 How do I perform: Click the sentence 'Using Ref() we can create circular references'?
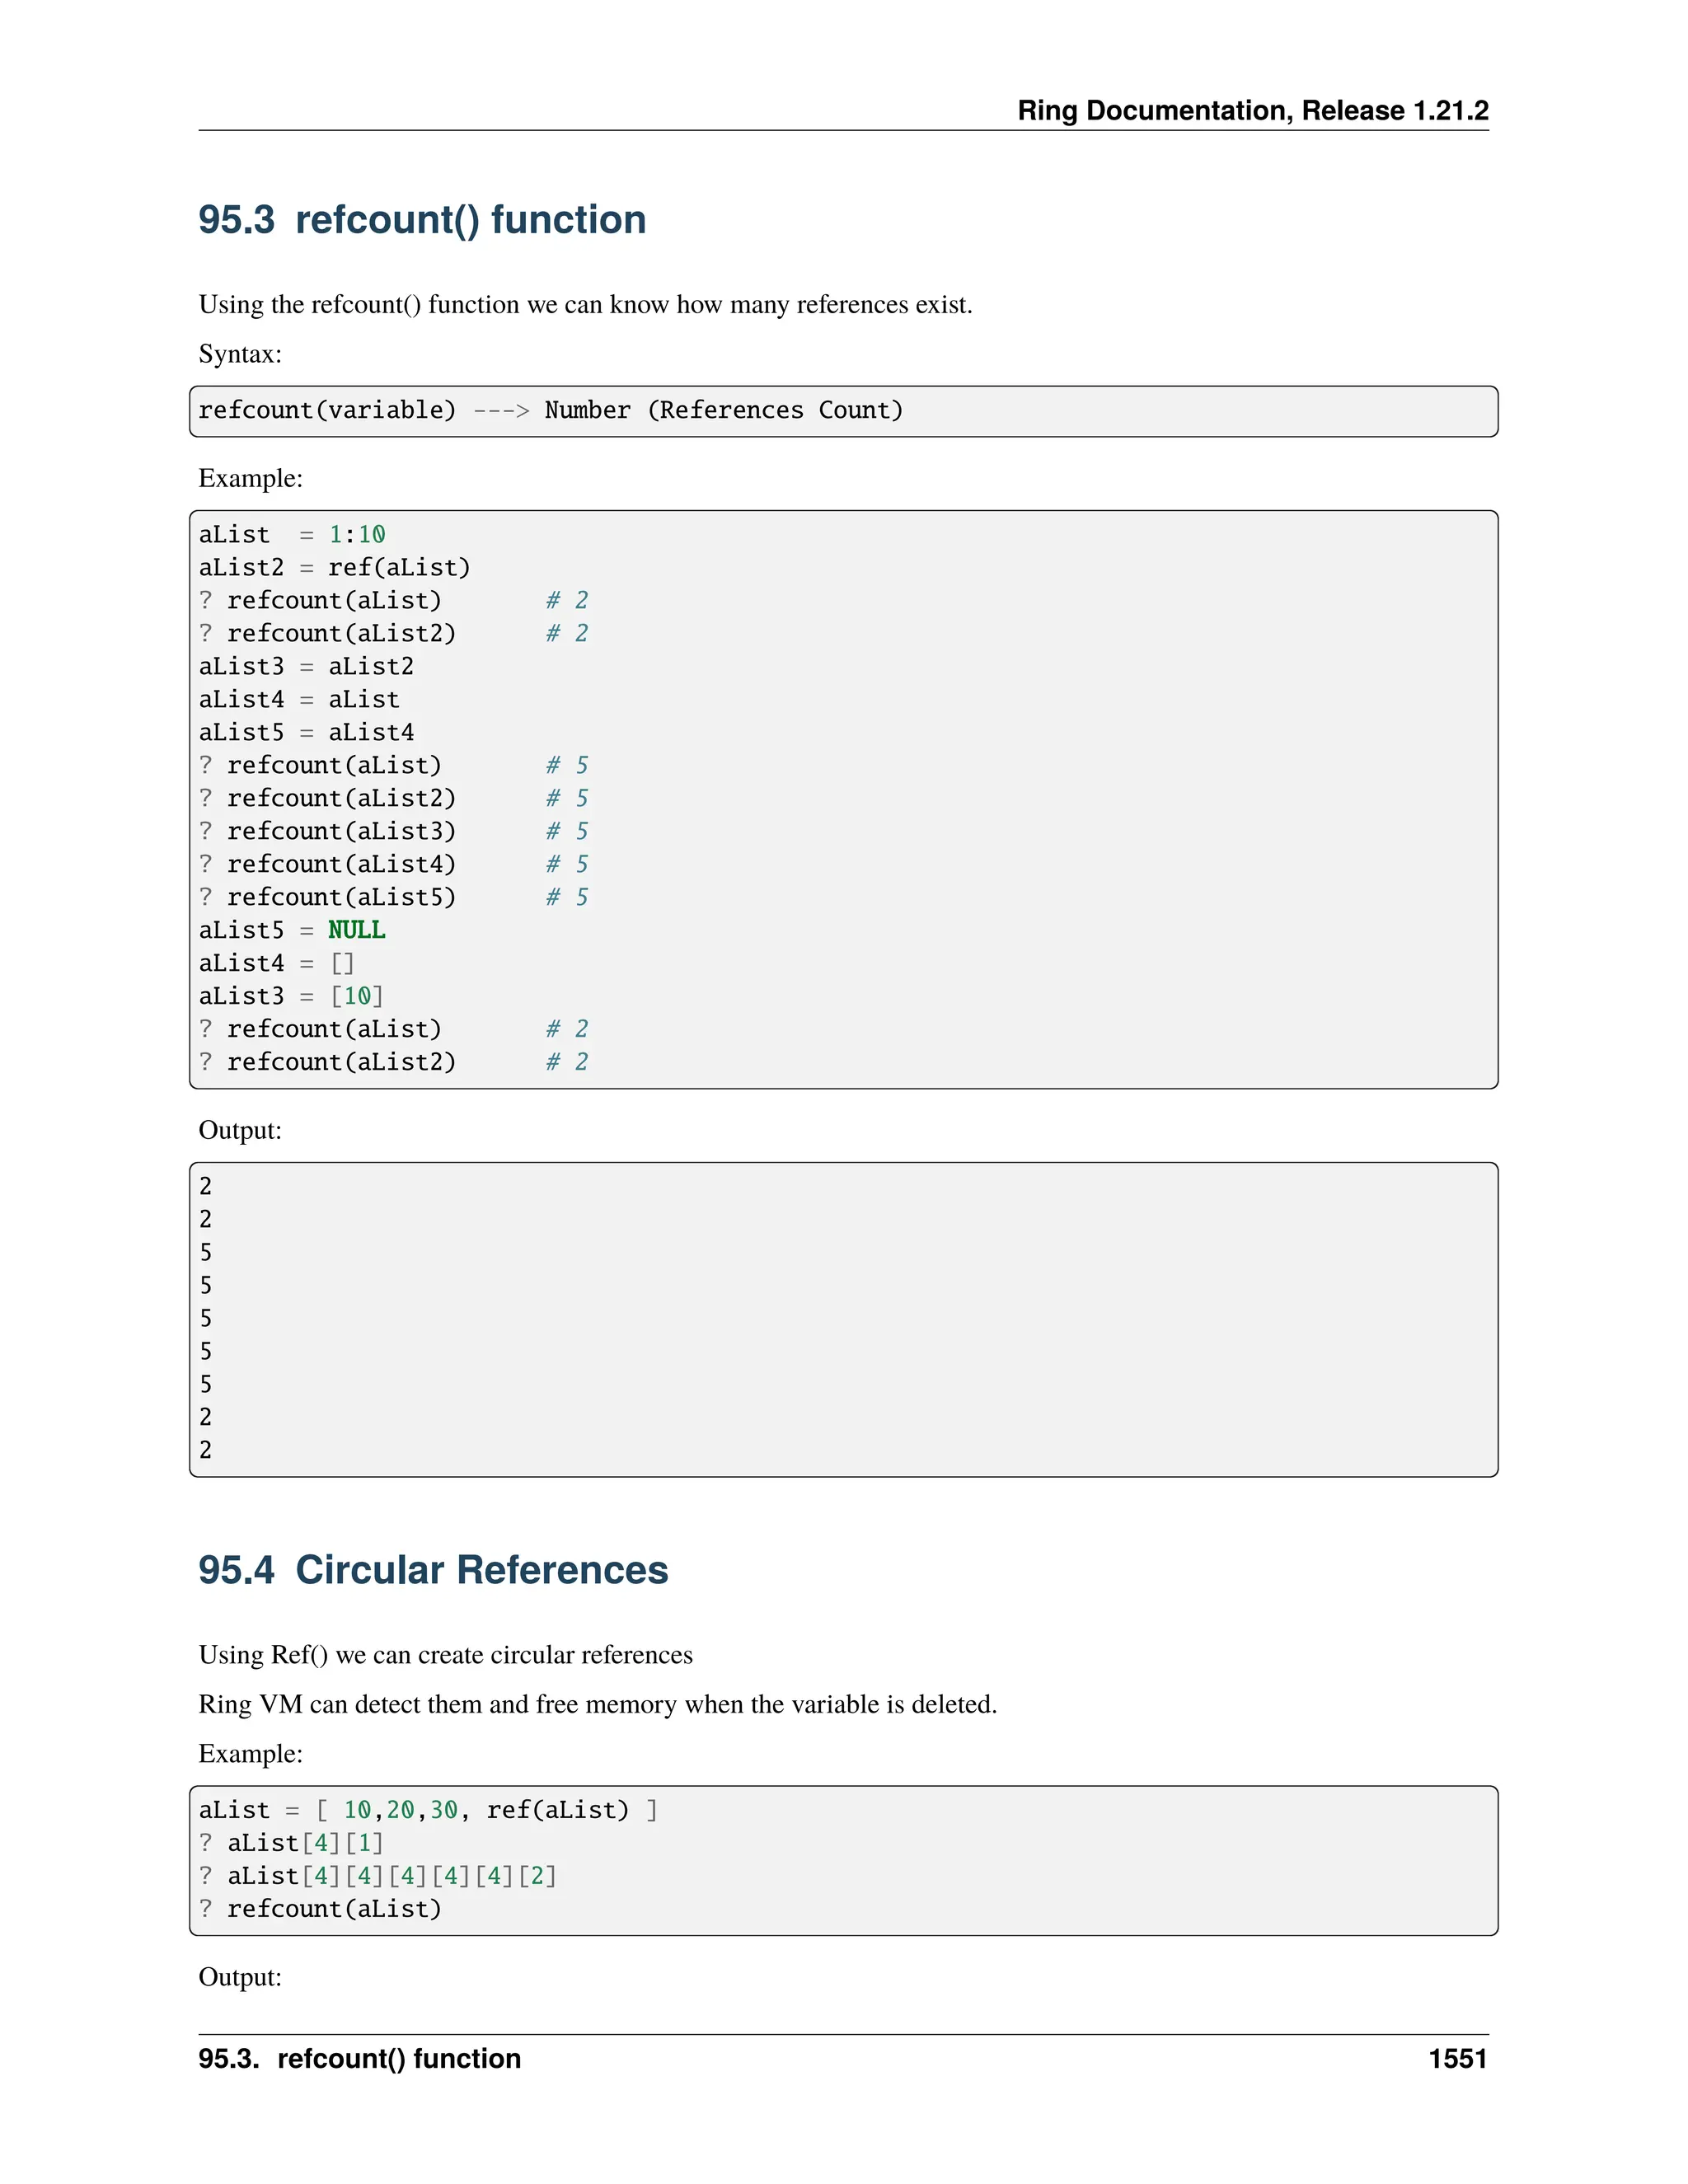coord(445,1655)
